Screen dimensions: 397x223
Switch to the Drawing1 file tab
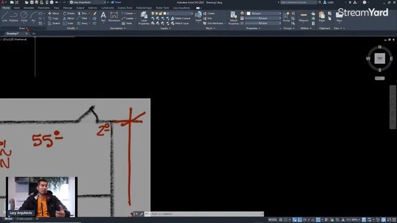click(12, 33)
